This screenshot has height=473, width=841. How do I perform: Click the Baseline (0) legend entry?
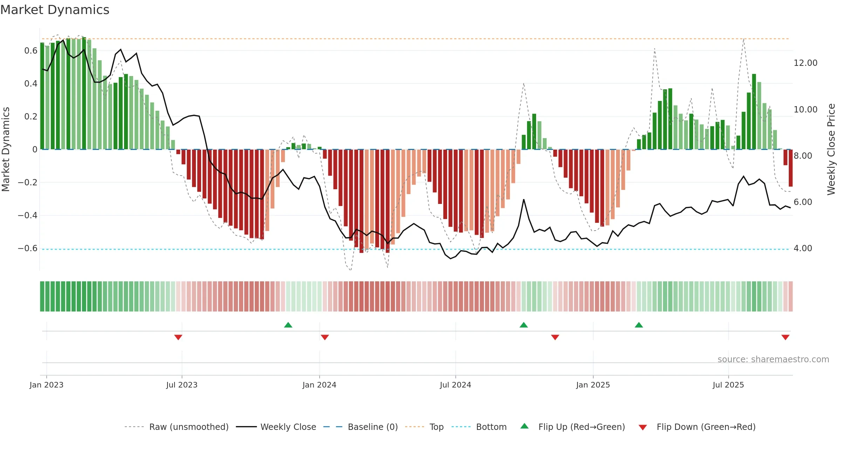(x=361, y=427)
